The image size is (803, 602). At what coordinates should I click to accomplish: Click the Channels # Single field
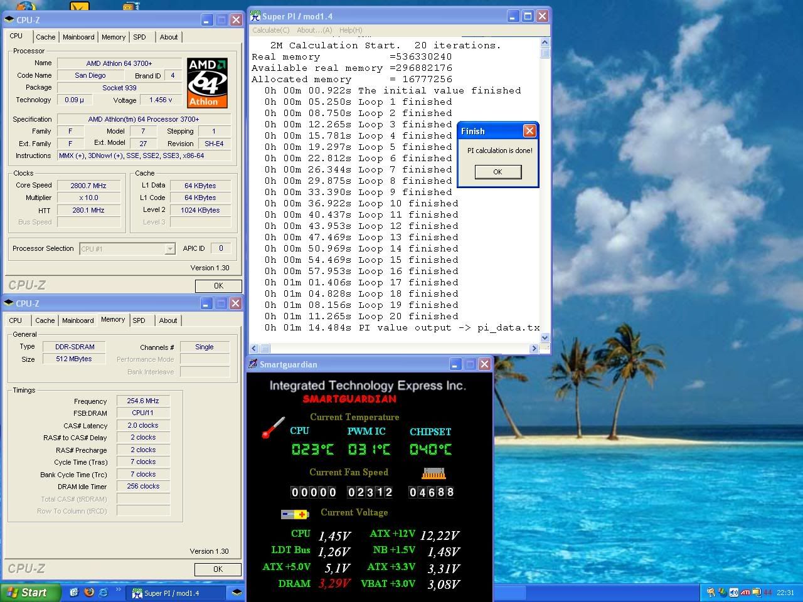click(x=205, y=347)
